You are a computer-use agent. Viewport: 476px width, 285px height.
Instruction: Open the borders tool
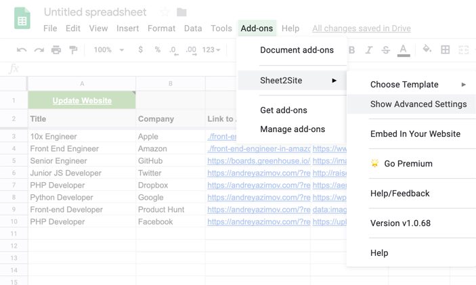pos(445,49)
